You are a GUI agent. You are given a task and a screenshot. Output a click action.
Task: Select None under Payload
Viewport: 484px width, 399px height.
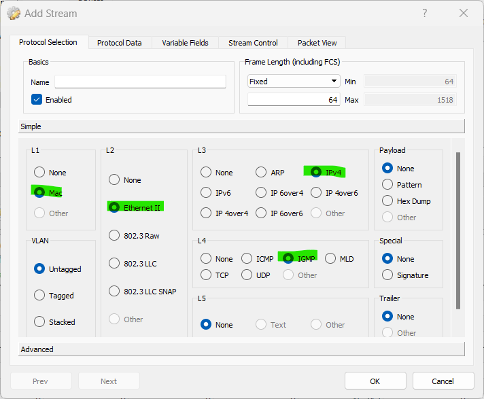coord(398,168)
